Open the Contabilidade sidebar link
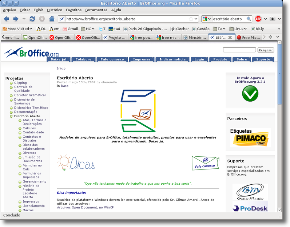Image resolution: width=290 pixels, height=227 pixels. click(33, 132)
